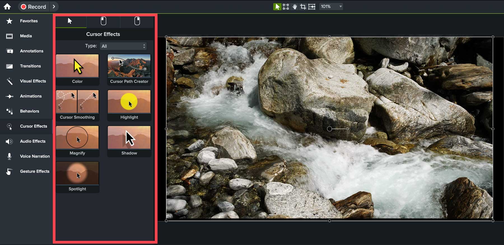Click the canvas bottom-center resize handle
The height and width of the screenshot is (245, 504).
pyautogui.click(x=330, y=221)
